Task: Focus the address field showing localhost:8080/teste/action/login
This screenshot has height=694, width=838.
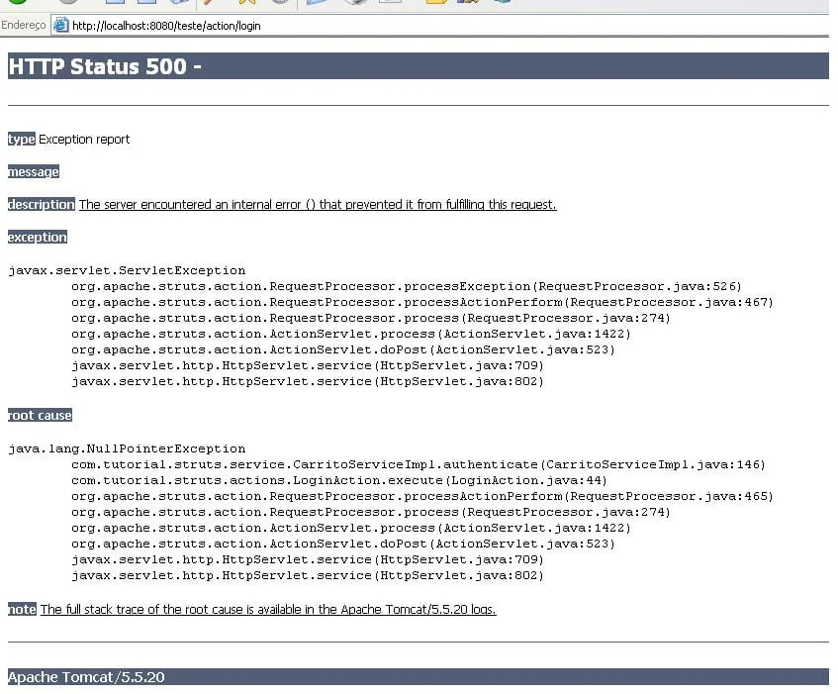Action: (x=440, y=25)
